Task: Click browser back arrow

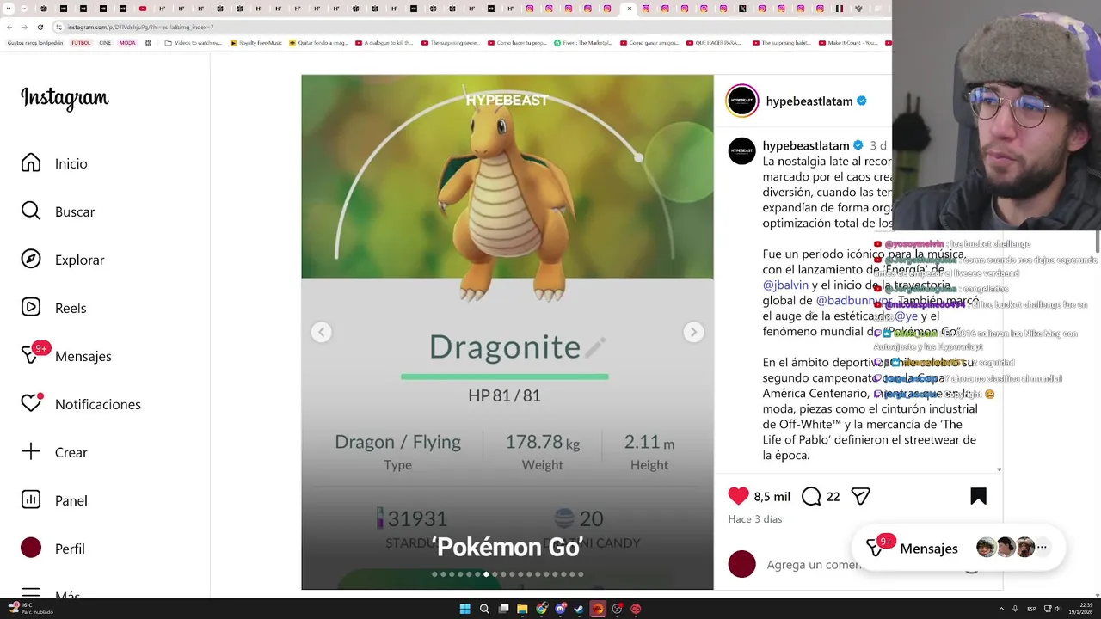Action: click(9, 27)
